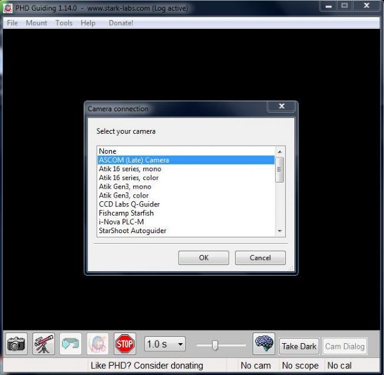The width and height of the screenshot is (384, 375).
Task: Click Cancel in Camera connection dialog
Action: pyautogui.click(x=260, y=257)
